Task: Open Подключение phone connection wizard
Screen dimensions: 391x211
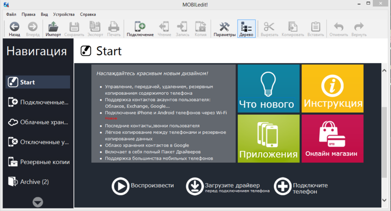Action: pyautogui.click(x=140, y=29)
